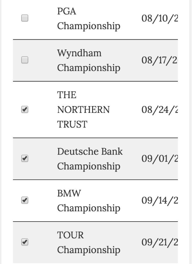This screenshot has height=264, width=192.
Task: Click 'Championship' beneath the word TOUR
Action: (89, 250)
